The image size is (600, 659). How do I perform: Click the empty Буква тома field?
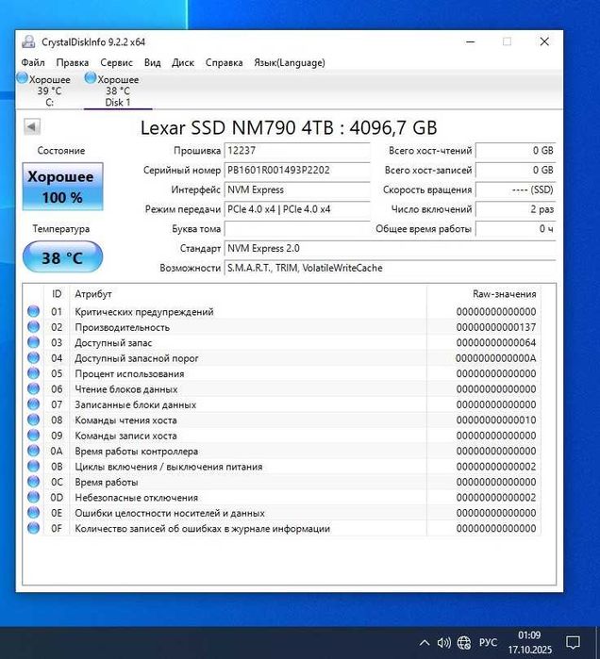(x=297, y=229)
